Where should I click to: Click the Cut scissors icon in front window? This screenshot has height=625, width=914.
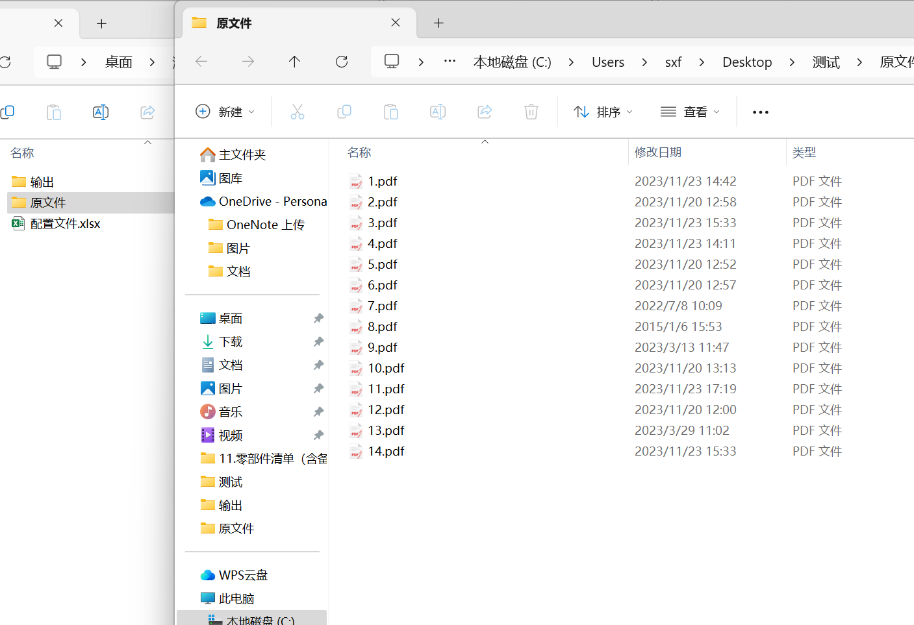click(298, 112)
